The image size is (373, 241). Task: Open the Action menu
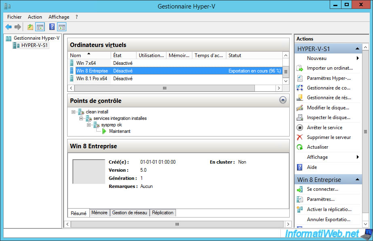(35, 17)
